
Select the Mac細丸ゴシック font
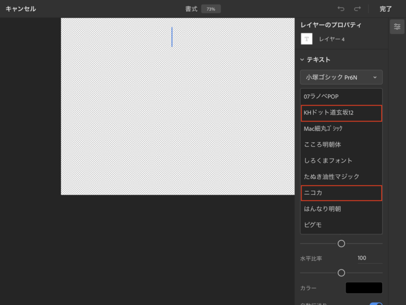coord(341,129)
